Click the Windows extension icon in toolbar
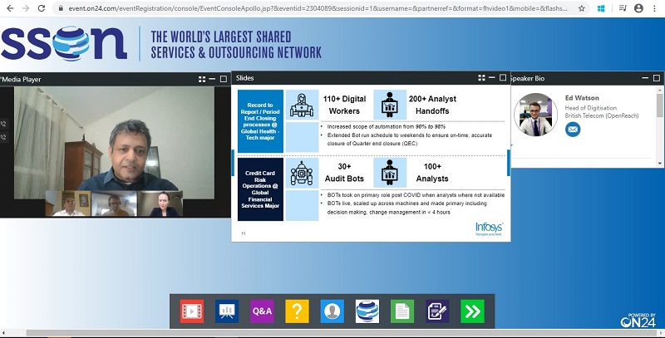Screen dimensions: 665x338 (601, 8)
